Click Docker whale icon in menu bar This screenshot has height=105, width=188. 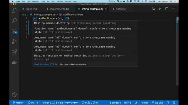(124, 1)
